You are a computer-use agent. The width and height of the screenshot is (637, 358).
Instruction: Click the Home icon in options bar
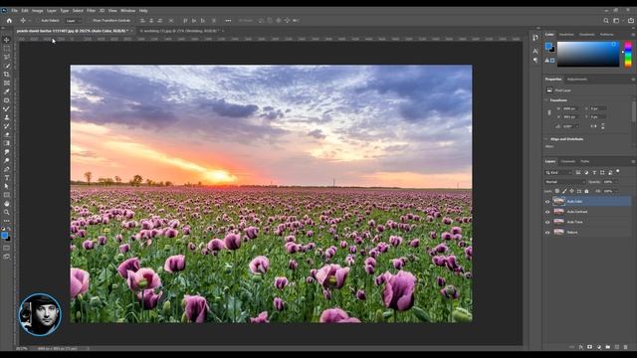(9, 20)
